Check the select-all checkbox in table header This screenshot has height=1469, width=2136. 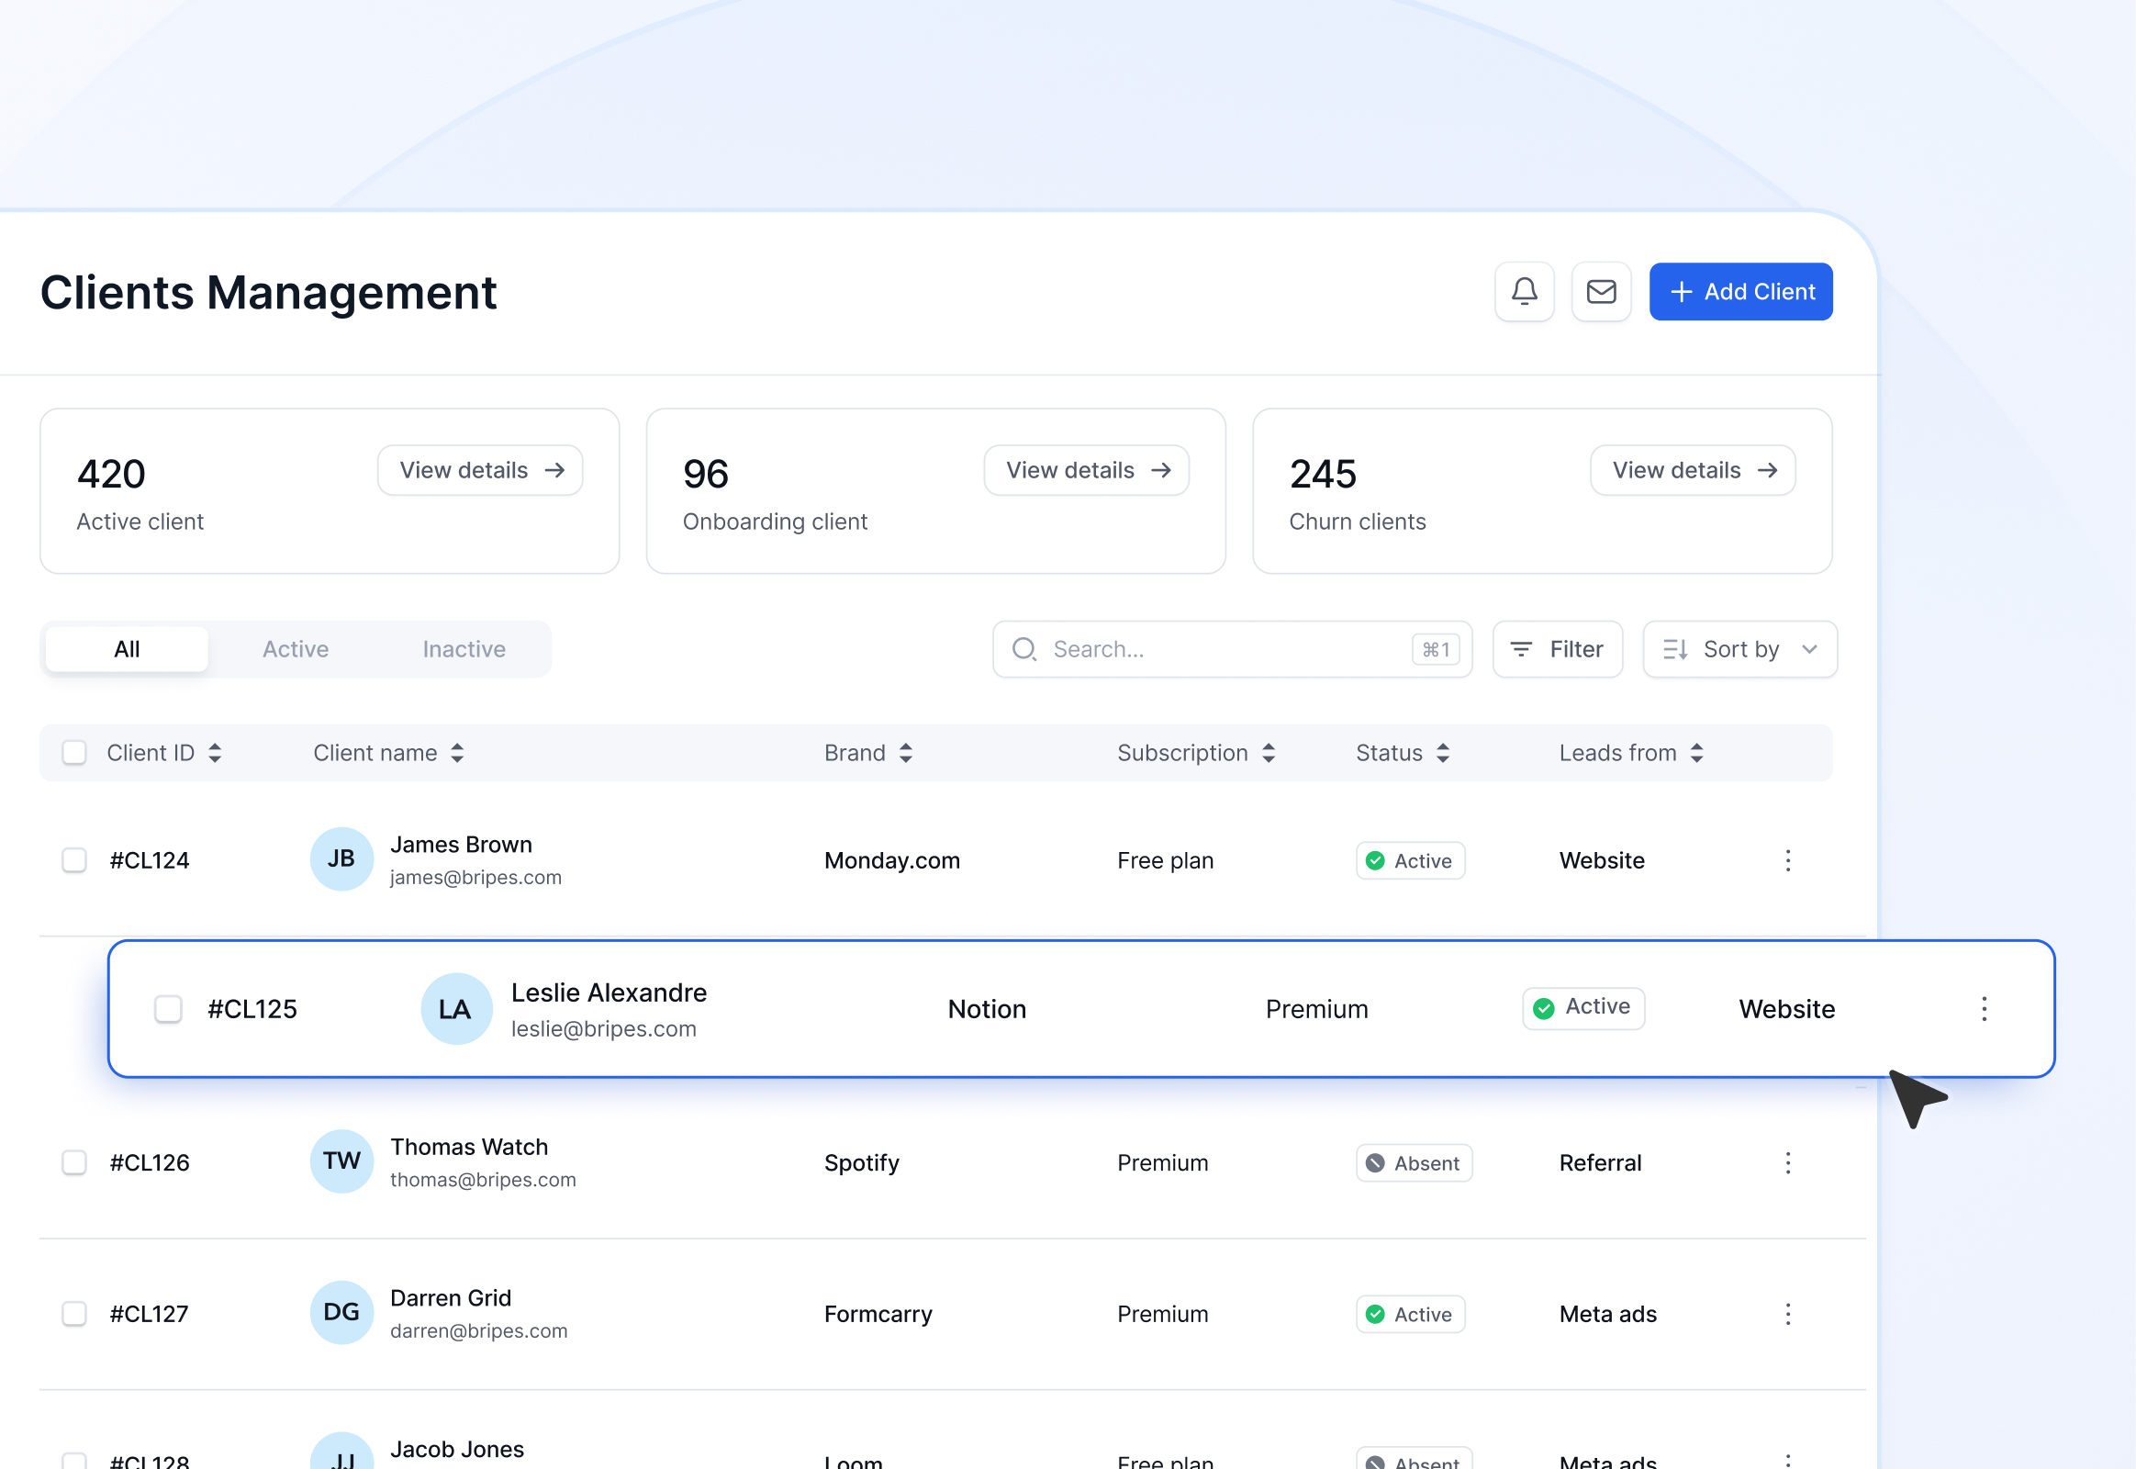73,752
